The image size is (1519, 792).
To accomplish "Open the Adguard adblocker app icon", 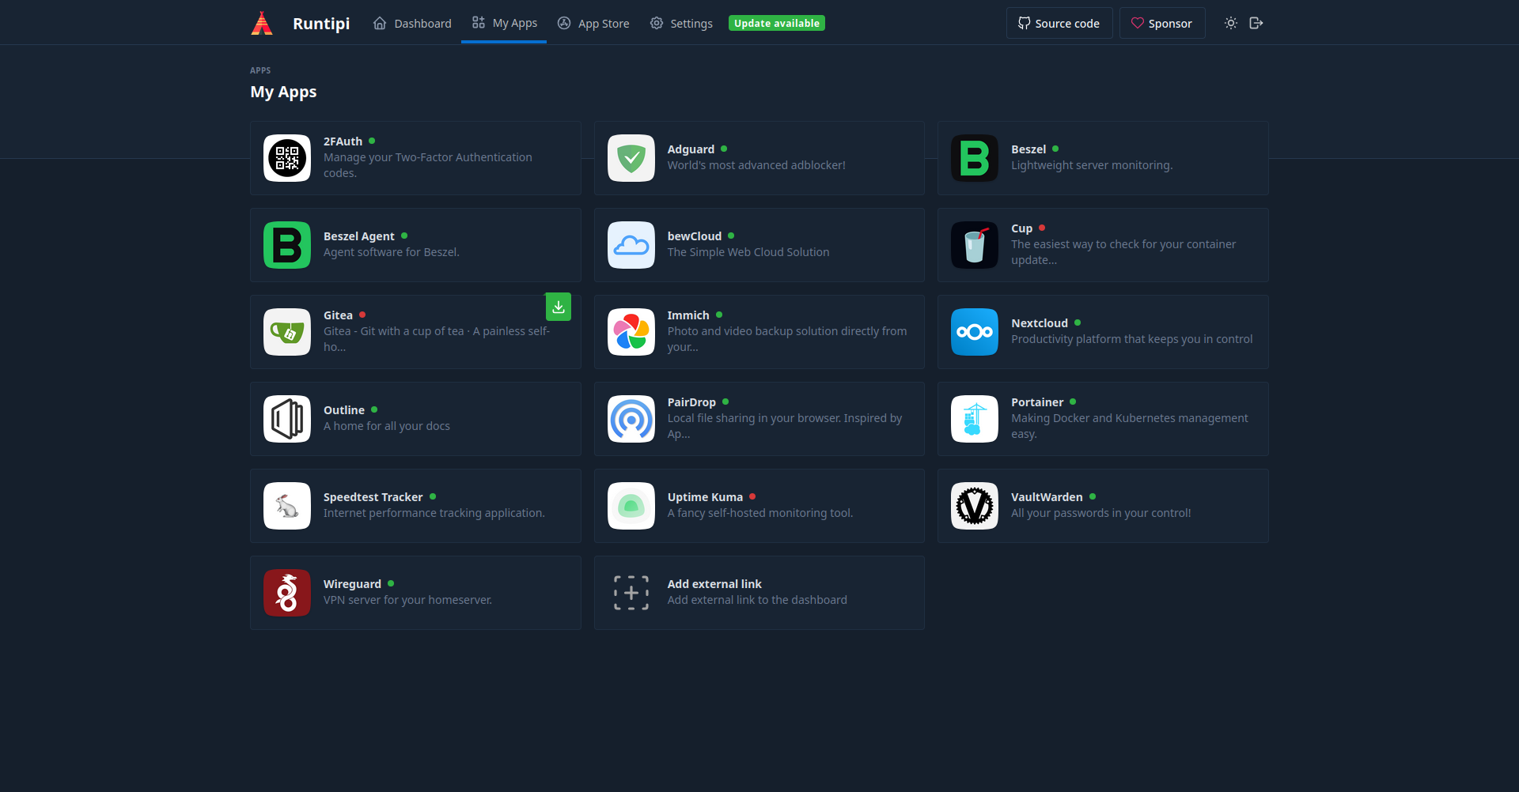I will coord(631,158).
